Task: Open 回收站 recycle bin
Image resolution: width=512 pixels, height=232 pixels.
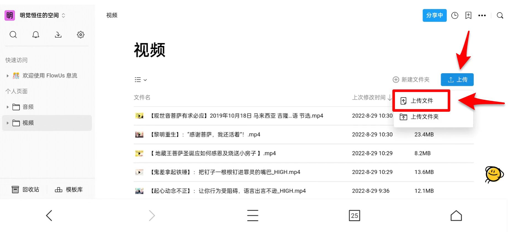Action: tap(25, 189)
